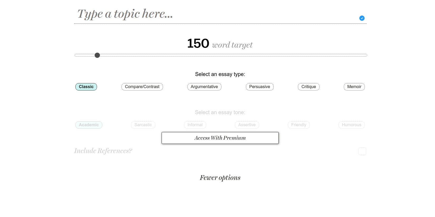Choose the Friendly essay tone
This screenshot has height=217, width=435.
coord(299,125)
